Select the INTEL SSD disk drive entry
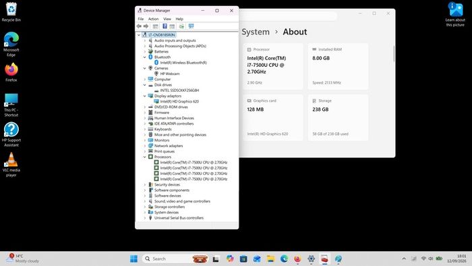The width and height of the screenshot is (472, 266). (x=179, y=90)
